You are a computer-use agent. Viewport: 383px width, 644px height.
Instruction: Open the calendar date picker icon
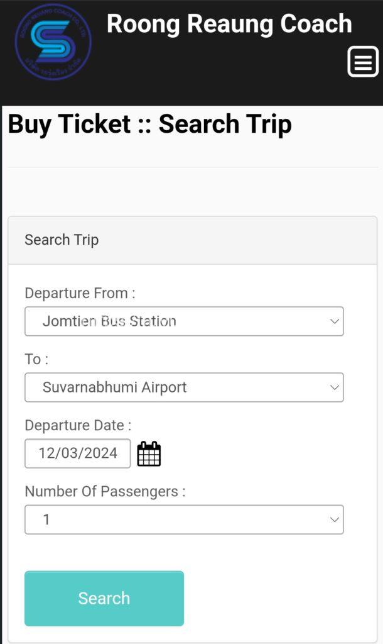tap(149, 453)
